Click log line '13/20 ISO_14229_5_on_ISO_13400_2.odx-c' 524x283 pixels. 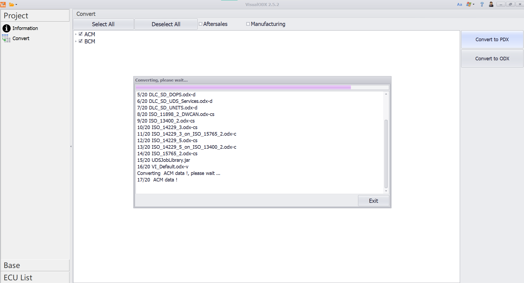coord(187,147)
